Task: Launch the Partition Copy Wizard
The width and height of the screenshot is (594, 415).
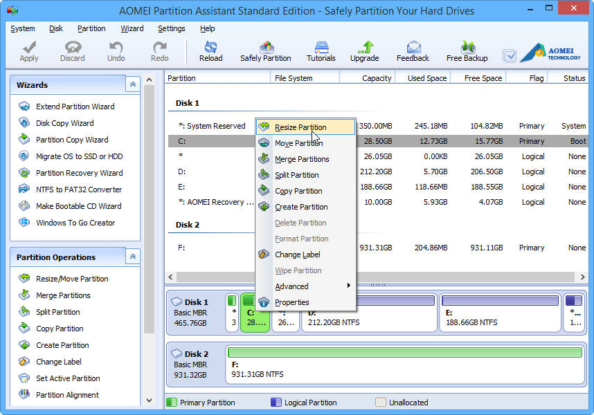Action: 72,140
